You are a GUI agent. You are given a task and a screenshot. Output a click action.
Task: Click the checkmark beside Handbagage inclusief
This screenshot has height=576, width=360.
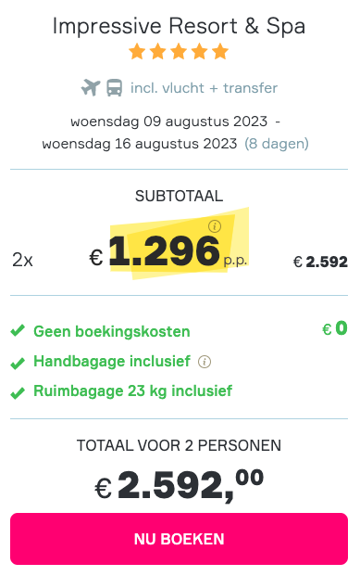[18, 363]
